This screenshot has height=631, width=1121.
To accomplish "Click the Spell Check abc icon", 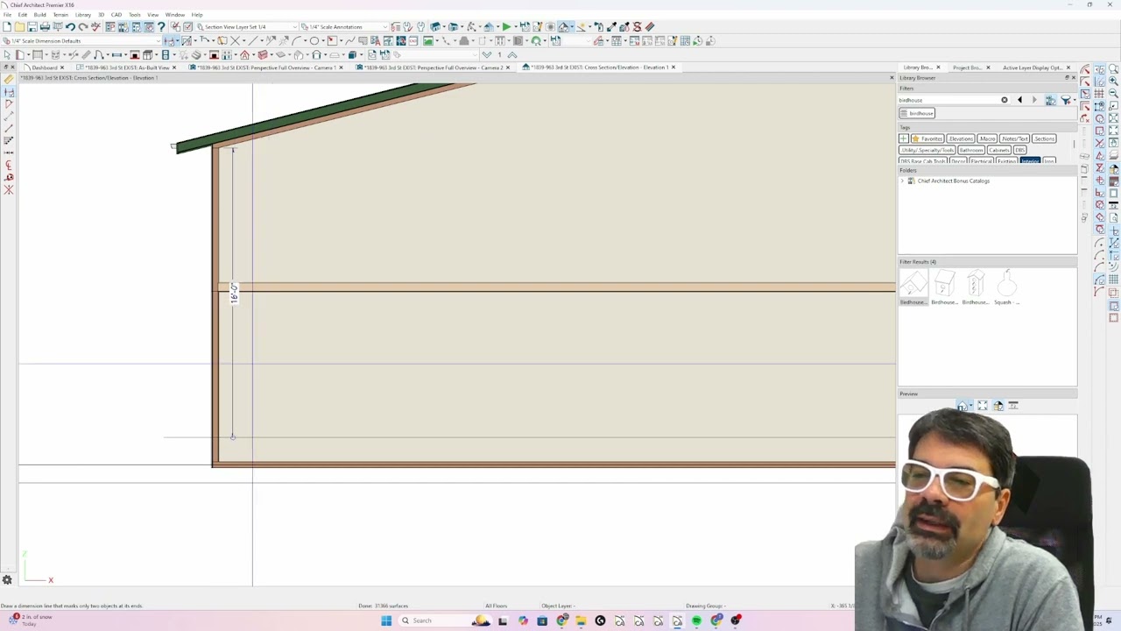I will pos(95,26).
